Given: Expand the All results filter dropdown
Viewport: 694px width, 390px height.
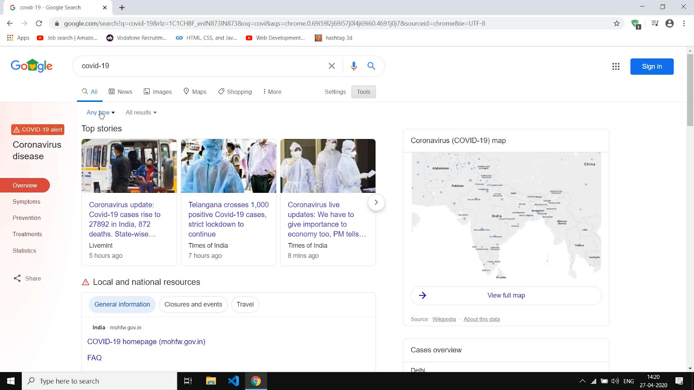Looking at the screenshot, I should 141,112.
